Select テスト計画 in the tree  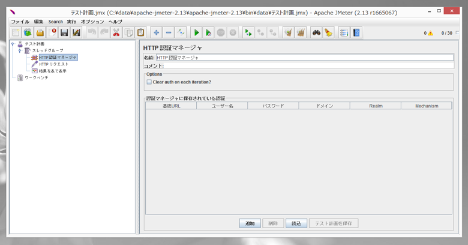point(35,44)
